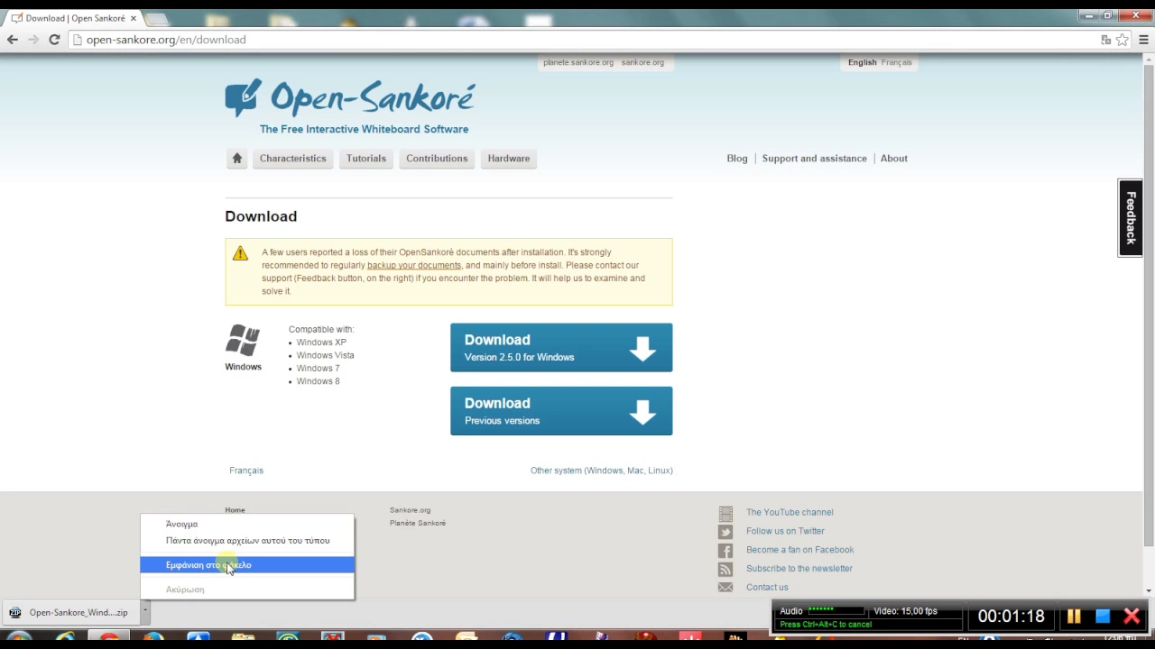Go to the home icon in navigation
The height and width of the screenshot is (649, 1155).
pyautogui.click(x=236, y=159)
